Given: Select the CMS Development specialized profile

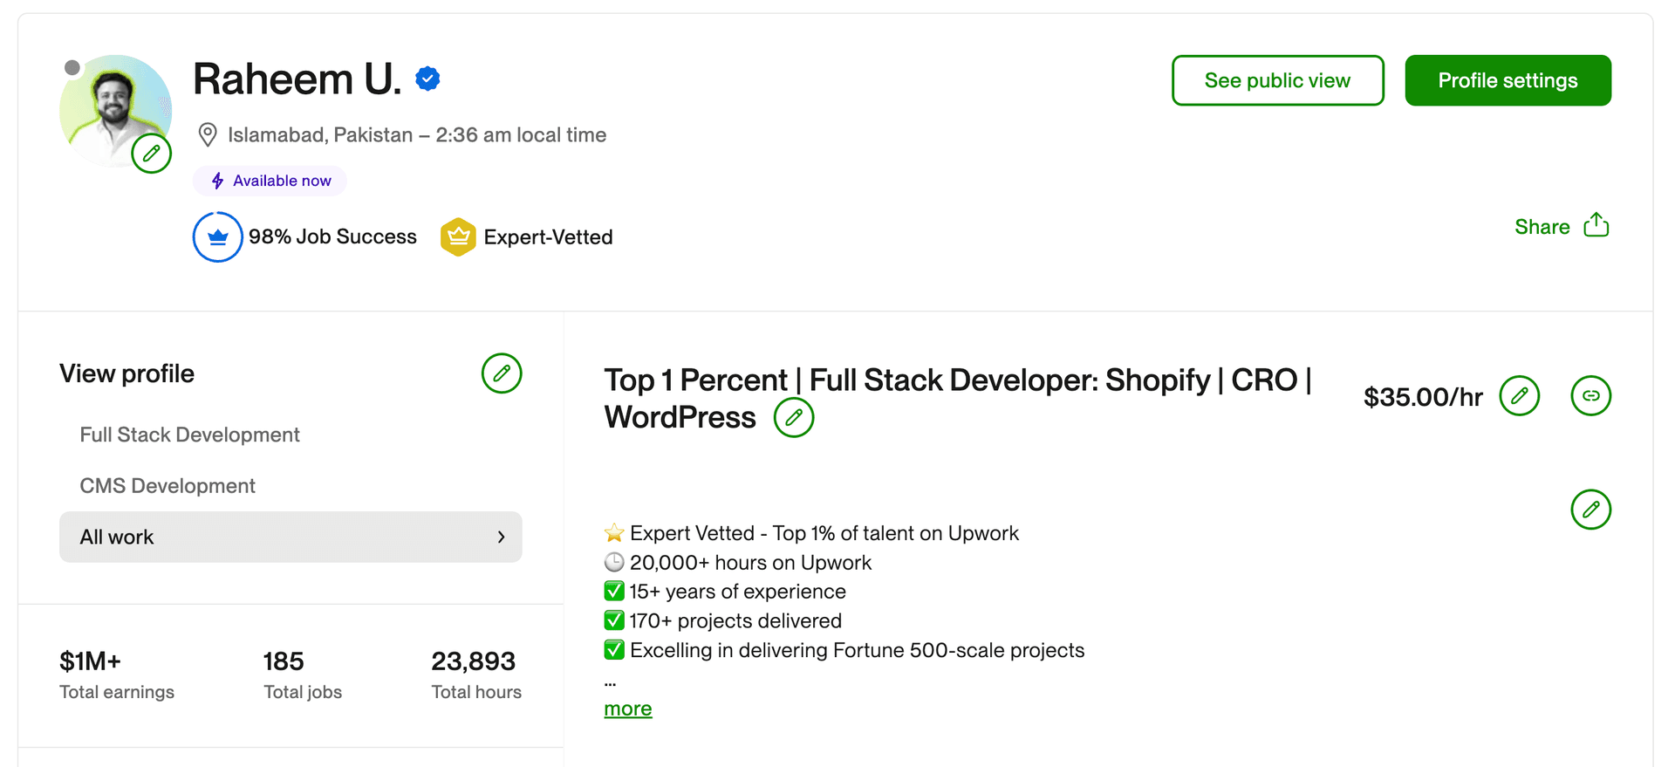Looking at the screenshot, I should click(167, 485).
